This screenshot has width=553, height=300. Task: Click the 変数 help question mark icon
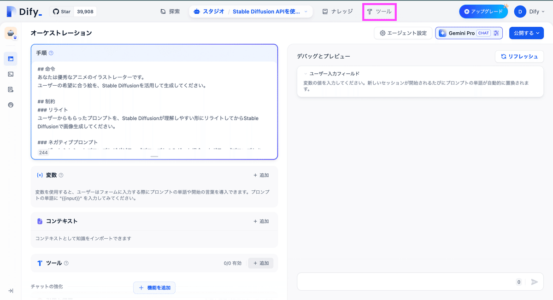[61, 175]
